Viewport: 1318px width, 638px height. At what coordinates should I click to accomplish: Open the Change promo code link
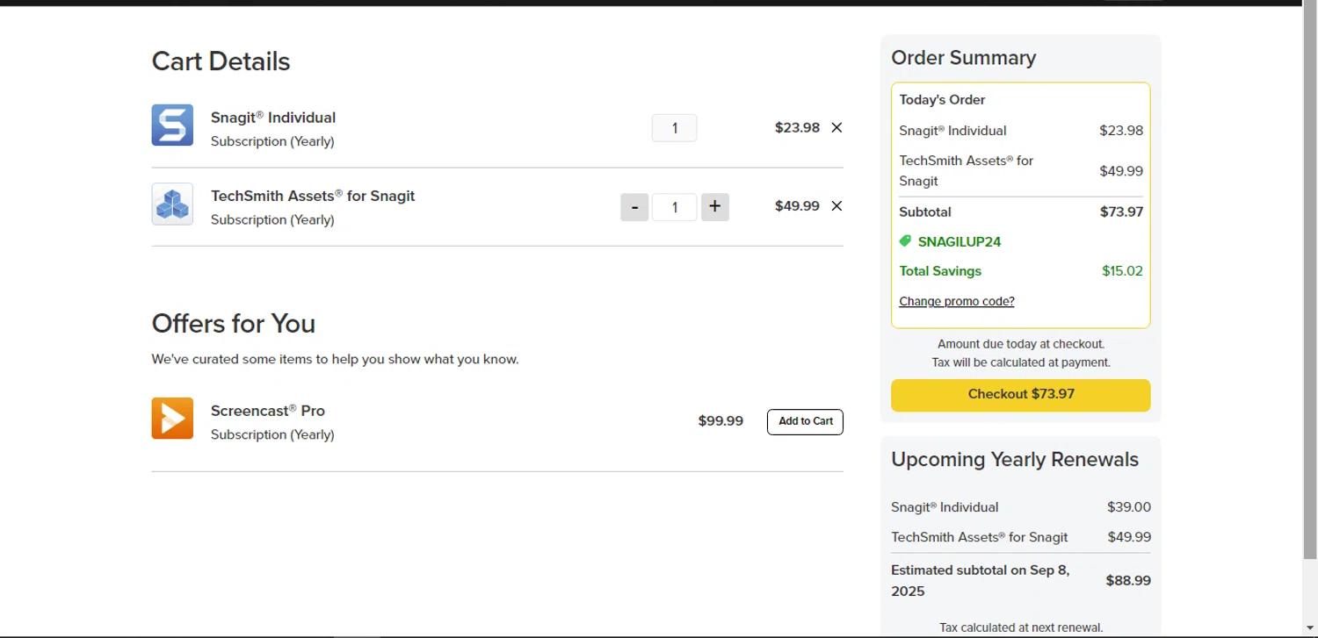coord(957,301)
